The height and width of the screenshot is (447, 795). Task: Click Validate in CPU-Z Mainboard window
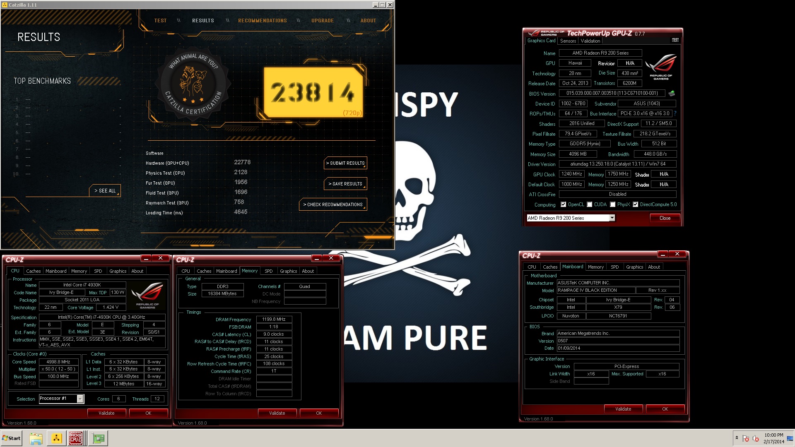623,409
